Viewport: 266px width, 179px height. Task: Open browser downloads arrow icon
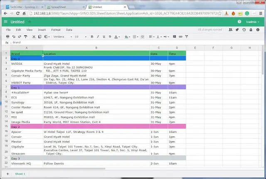(x=226, y=13)
